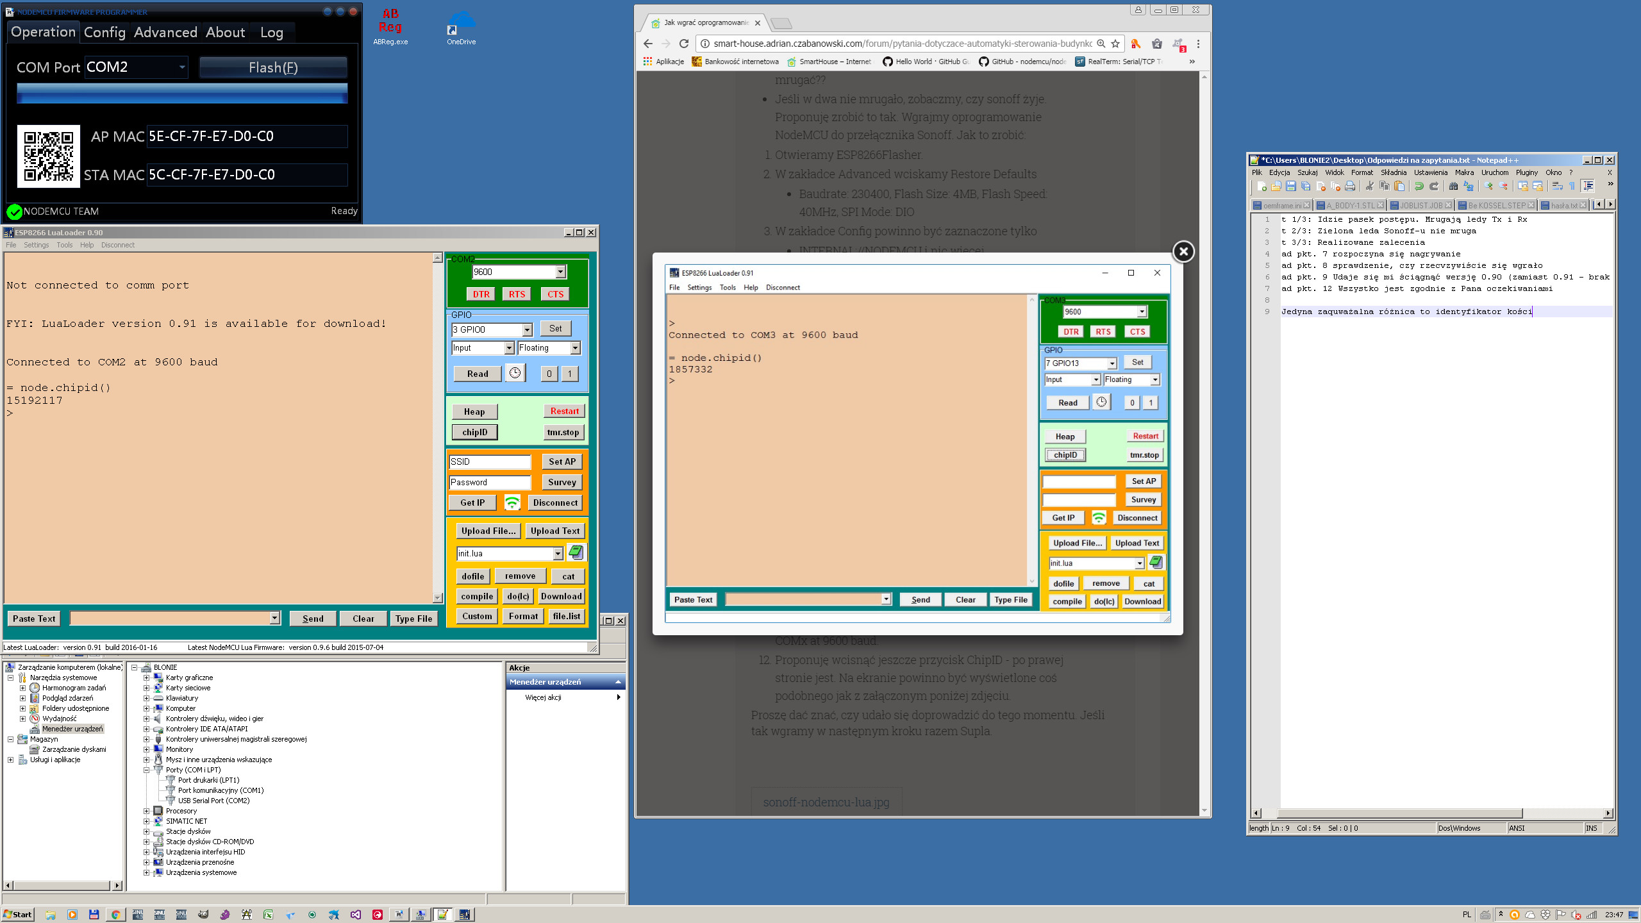This screenshot has width=1641, height=923.
Task: Open 9600 baud rate dropdown in LuaLoader 0.90
Action: pyautogui.click(x=560, y=272)
